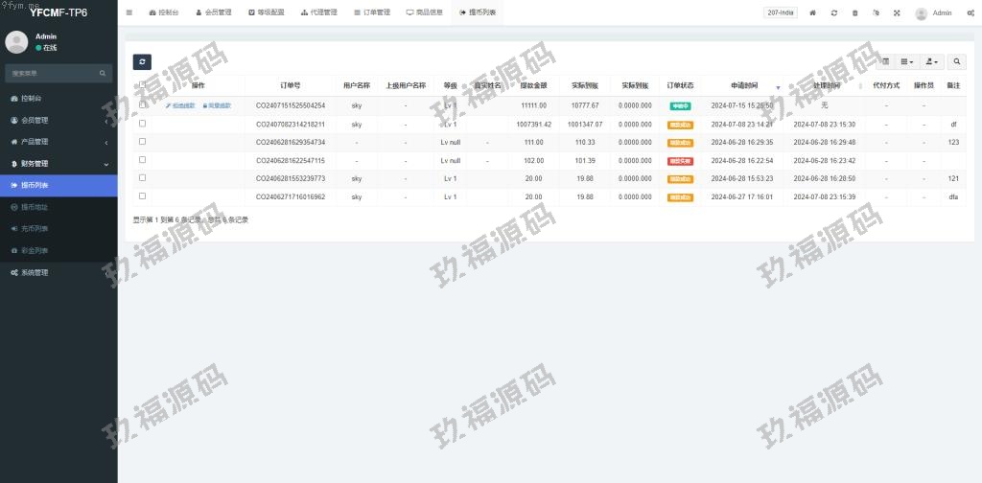
Task: Click the sidebar menu search field
Action: pos(53,73)
